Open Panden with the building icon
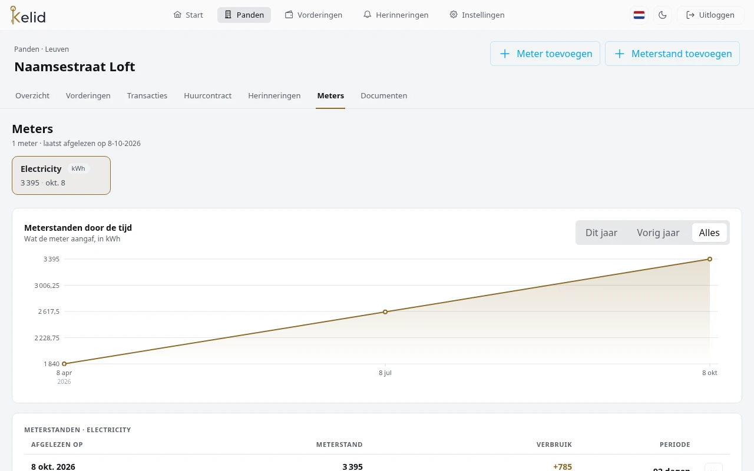 tap(244, 15)
